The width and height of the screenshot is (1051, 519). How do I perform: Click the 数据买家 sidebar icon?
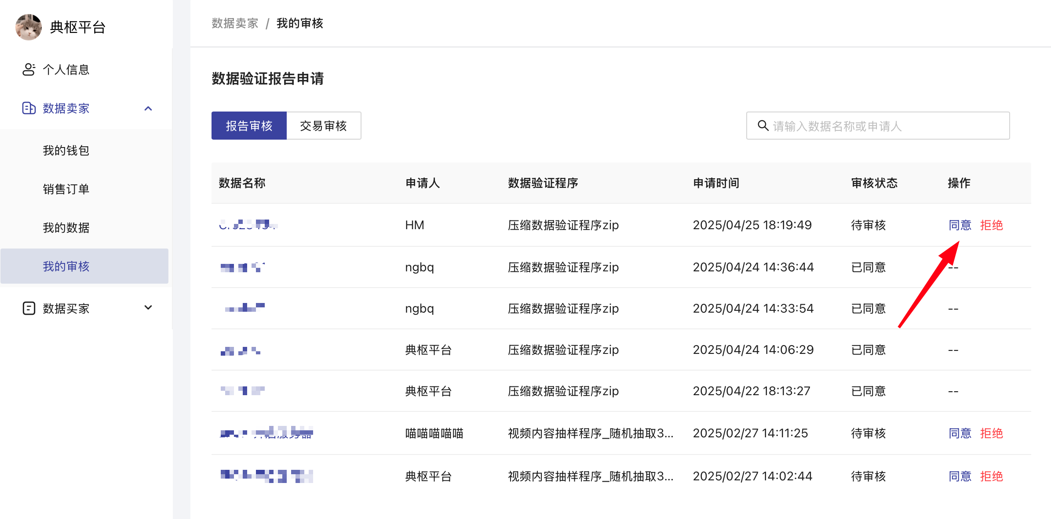[29, 308]
